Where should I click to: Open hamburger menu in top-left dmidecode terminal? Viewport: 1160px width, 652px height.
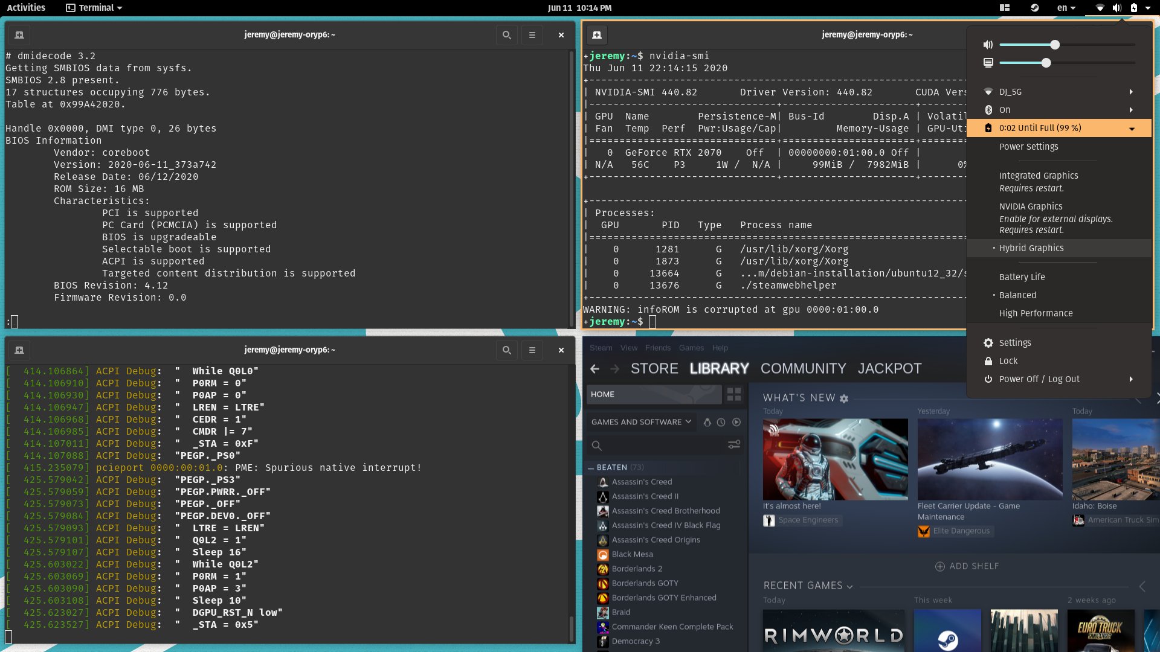pos(532,35)
